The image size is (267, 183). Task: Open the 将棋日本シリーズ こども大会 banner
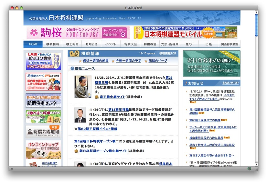[x=43, y=82]
